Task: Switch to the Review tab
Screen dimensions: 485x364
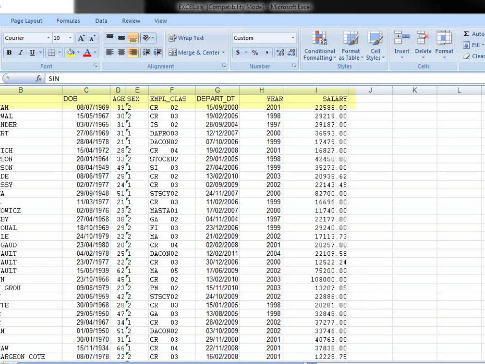Action: tap(131, 21)
